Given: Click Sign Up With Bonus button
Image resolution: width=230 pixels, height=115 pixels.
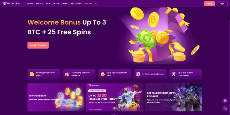Looking at the screenshot, I should (38, 45).
